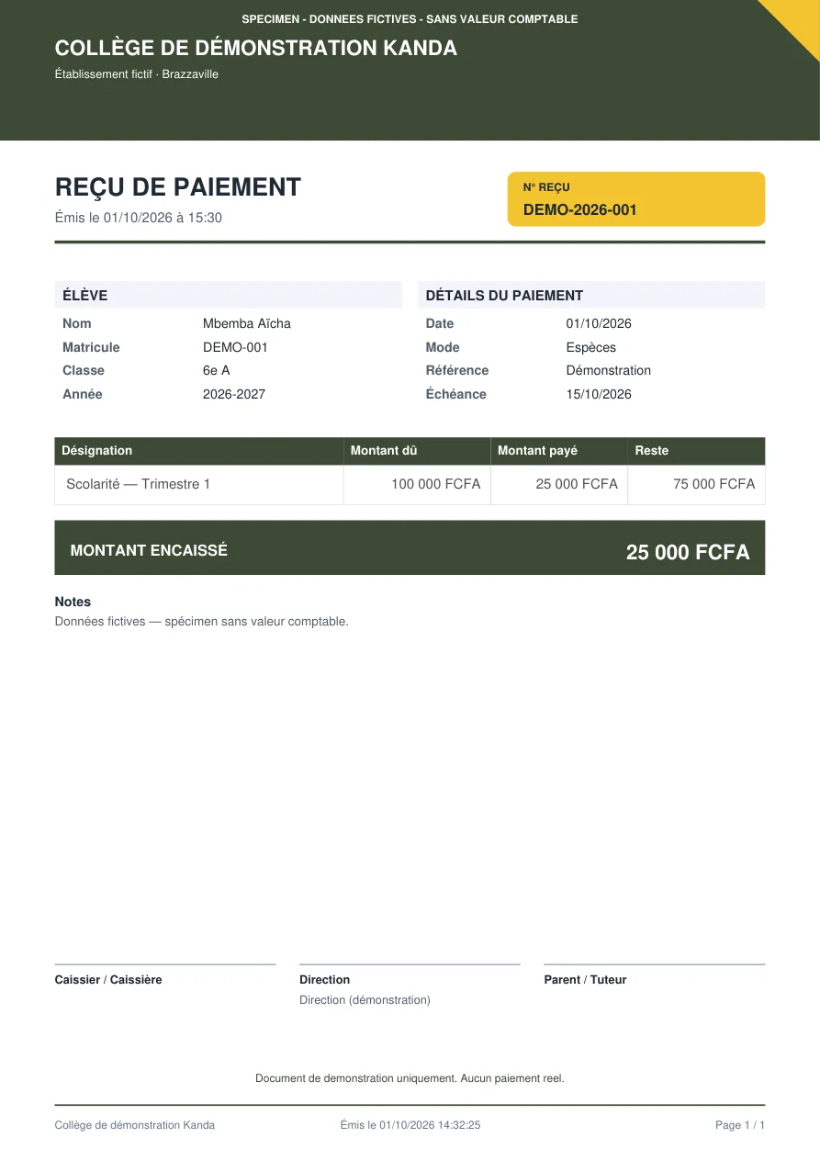820x1160 pixels.
Task: Select the 'Document de demonstration uniquement' disclaimer
Action: click(x=410, y=1078)
